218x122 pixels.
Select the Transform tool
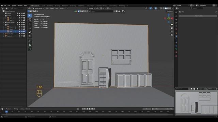click(30, 36)
